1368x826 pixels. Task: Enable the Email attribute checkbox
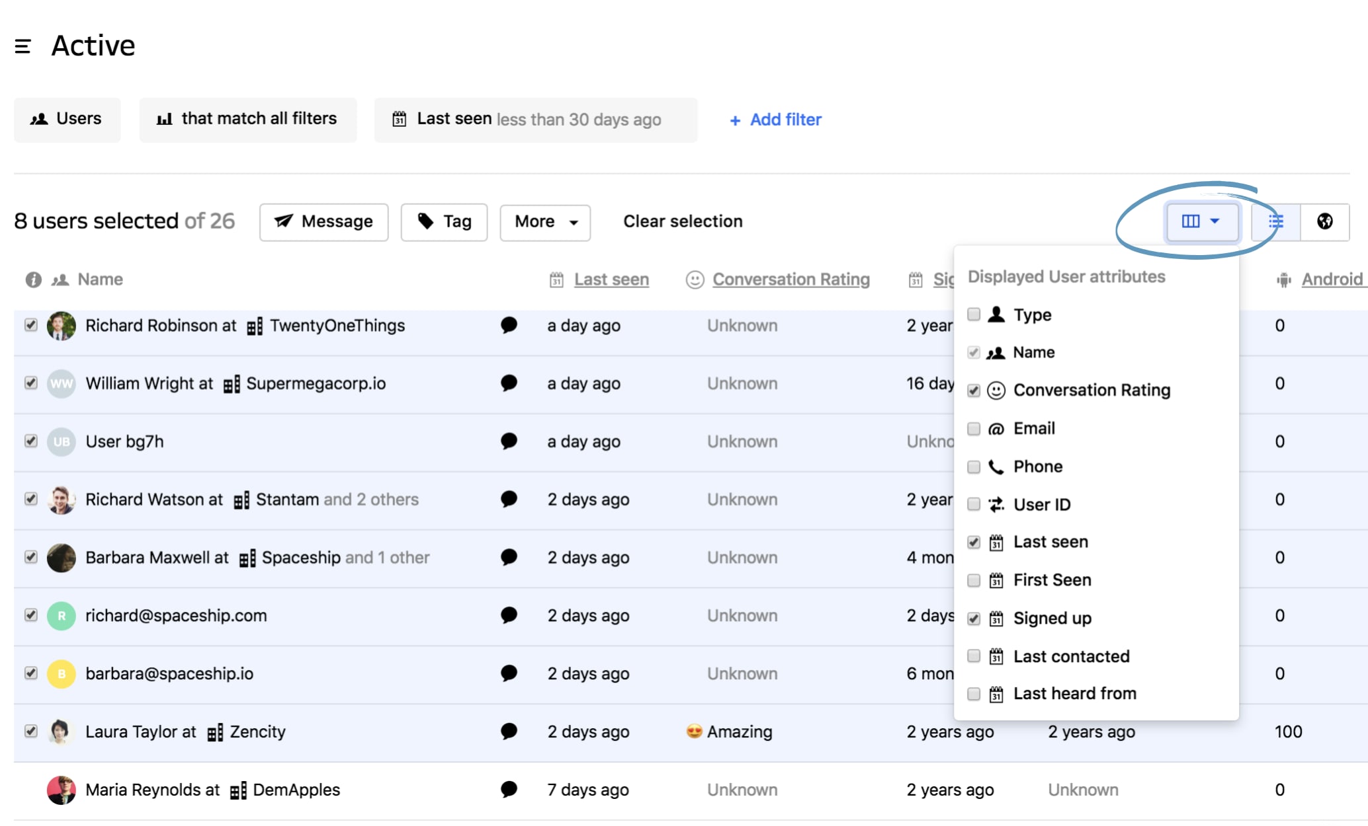point(974,429)
